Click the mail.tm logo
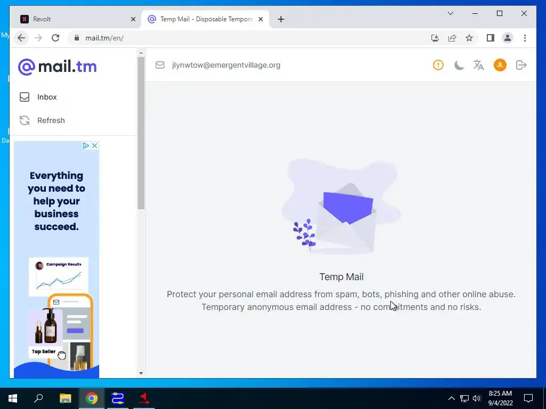This screenshot has height=409, width=546. point(57,67)
